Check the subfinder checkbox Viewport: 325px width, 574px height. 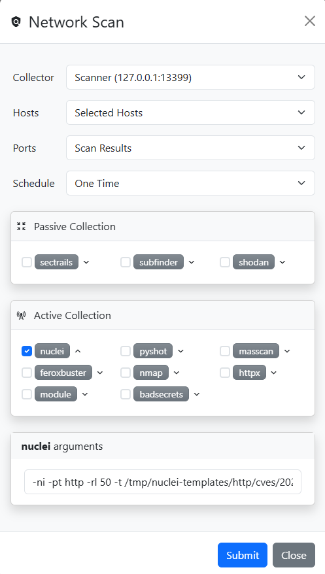point(126,262)
